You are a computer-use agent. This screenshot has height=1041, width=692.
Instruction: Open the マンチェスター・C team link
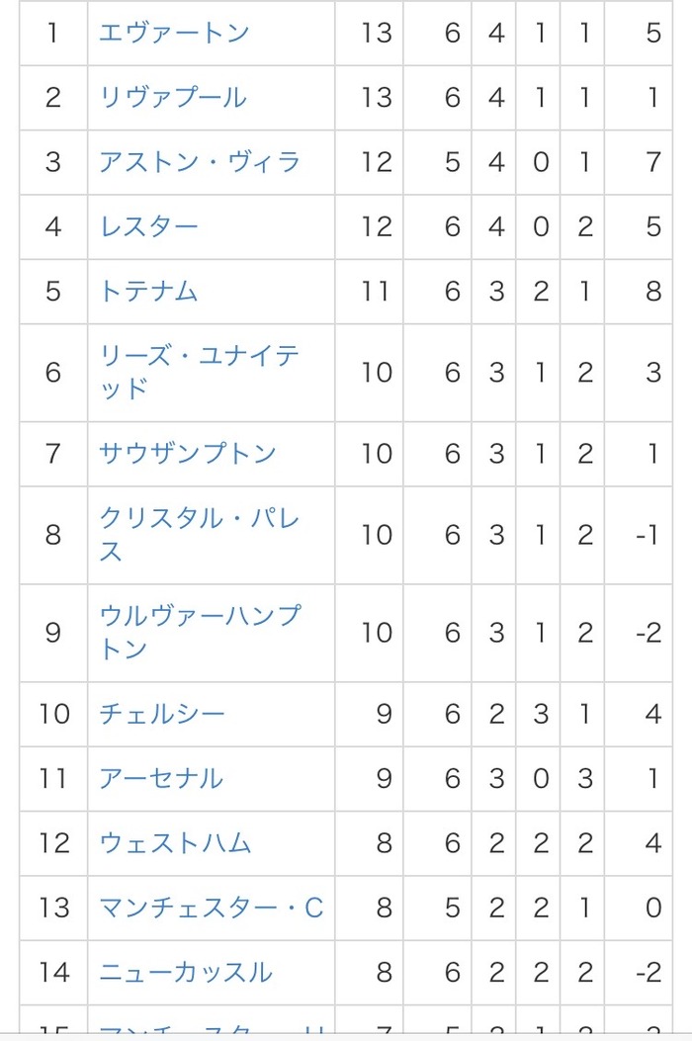(x=212, y=908)
